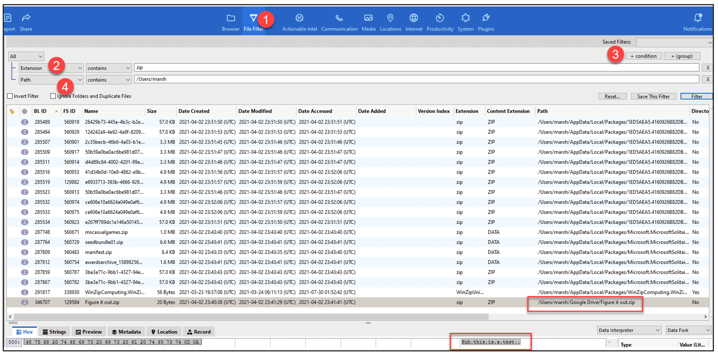Click the + condition button
Image resolution: width=718 pixels, height=356 pixels.
coord(643,56)
